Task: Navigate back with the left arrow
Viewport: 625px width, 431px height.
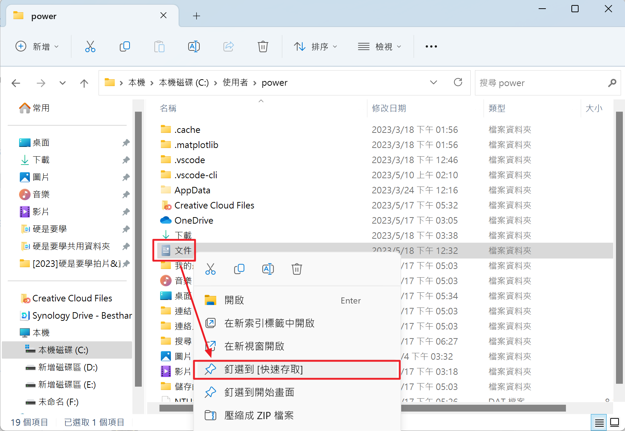Action: click(16, 83)
